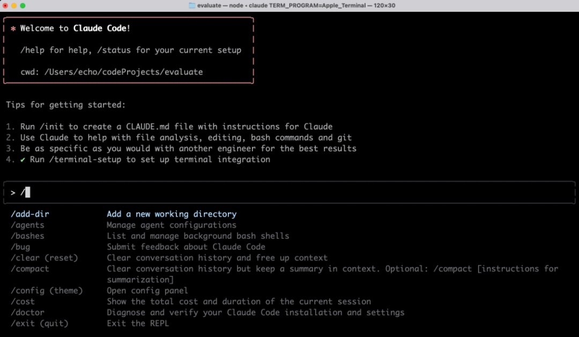Run the /doctor command entry
Image resolution: width=579 pixels, height=337 pixels.
(x=27, y=312)
